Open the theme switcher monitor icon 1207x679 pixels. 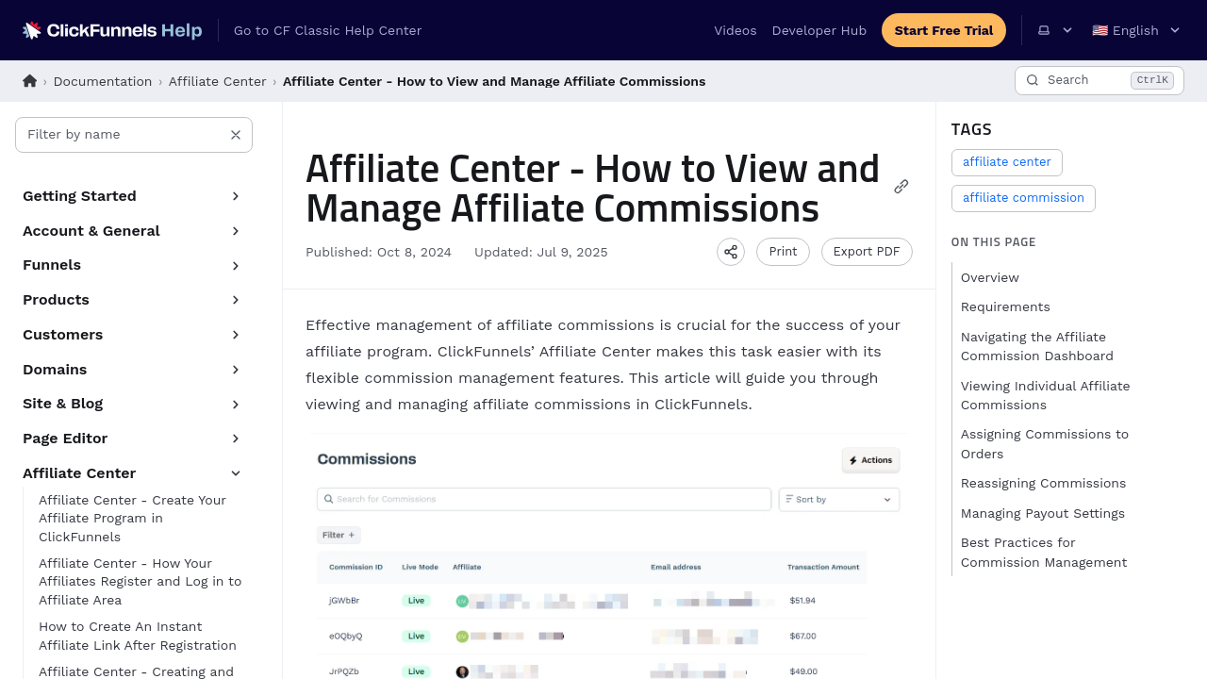pos(1044,30)
